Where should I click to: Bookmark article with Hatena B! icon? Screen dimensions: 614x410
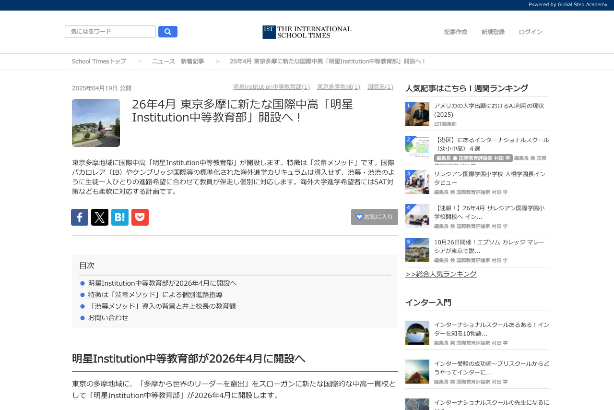120,217
